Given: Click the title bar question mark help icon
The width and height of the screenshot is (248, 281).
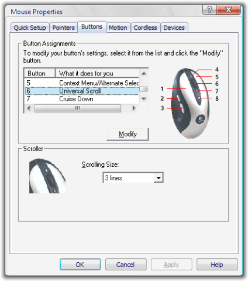Looking at the screenshot, I should click(x=209, y=9).
